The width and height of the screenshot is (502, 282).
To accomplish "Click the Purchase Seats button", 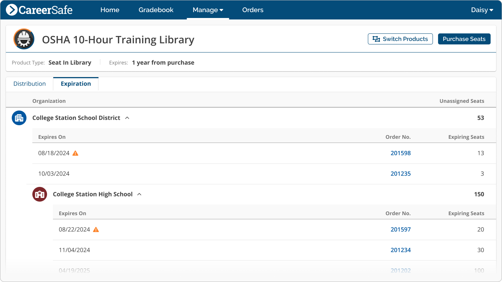I will coord(464,39).
